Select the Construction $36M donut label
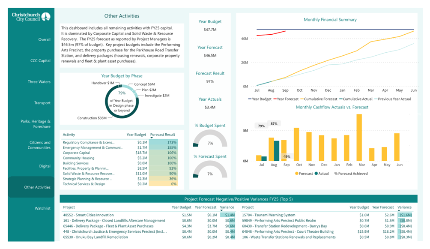The height and width of the screenshot is (249, 430). click(92, 118)
